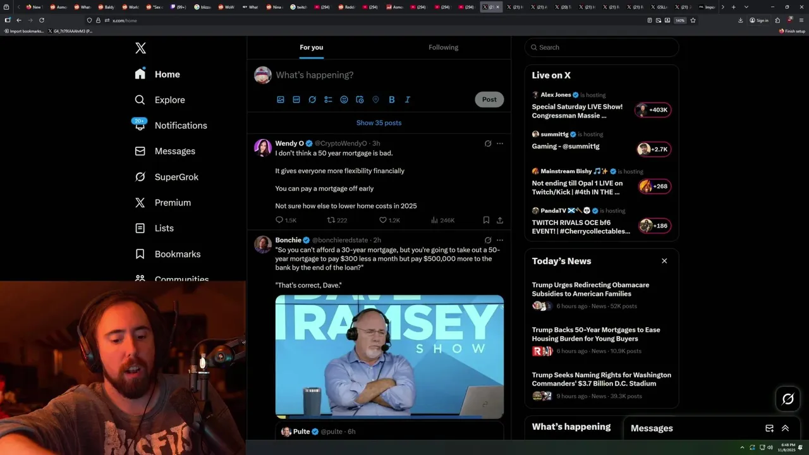Open Wendy O profile avatar
The height and width of the screenshot is (455, 809).
point(263,147)
